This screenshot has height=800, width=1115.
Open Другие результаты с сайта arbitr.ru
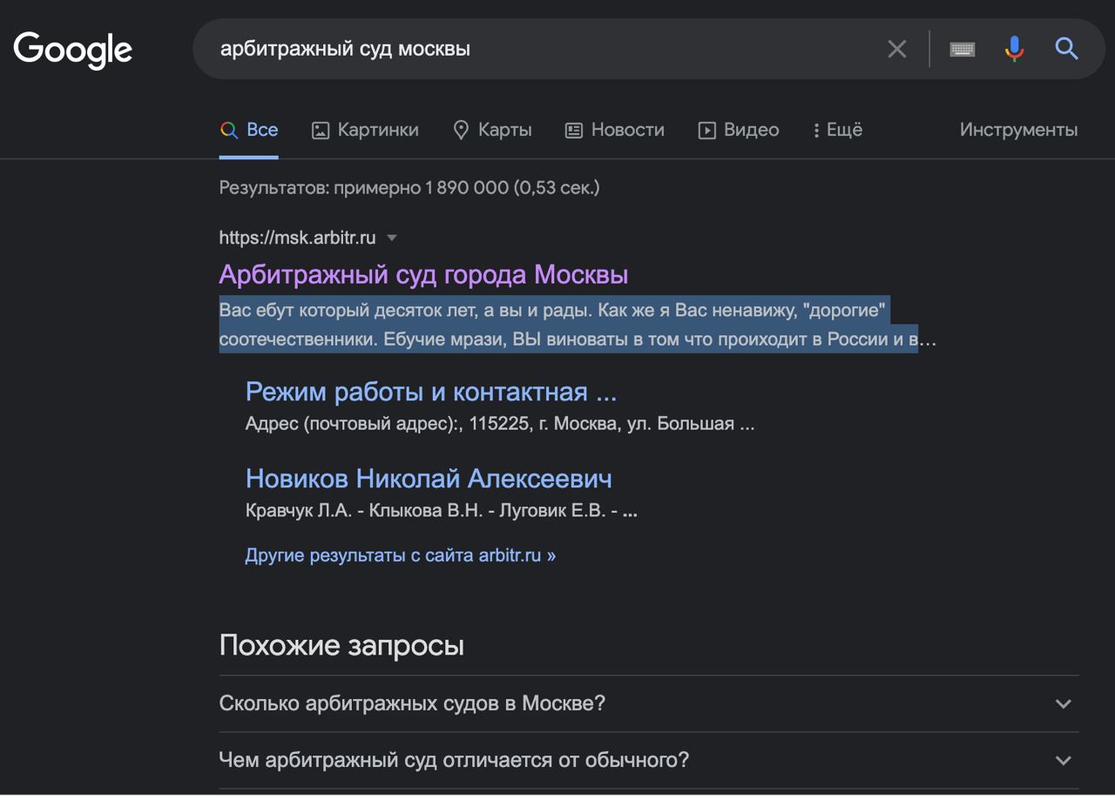tap(401, 555)
